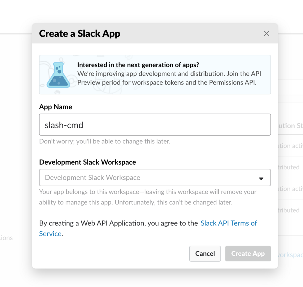Click the App Name field label
The height and width of the screenshot is (287, 303).
coord(56,107)
